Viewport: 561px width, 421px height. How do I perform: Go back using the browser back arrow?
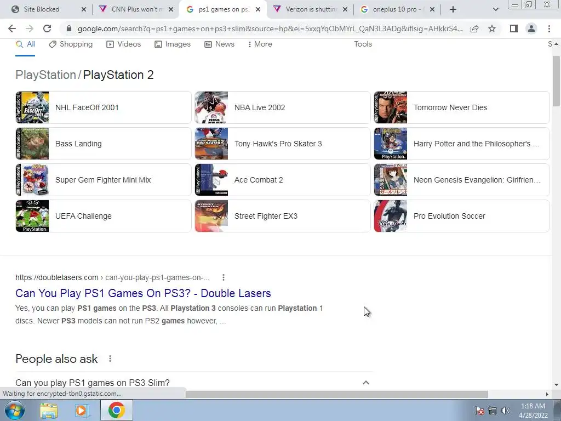click(12, 29)
